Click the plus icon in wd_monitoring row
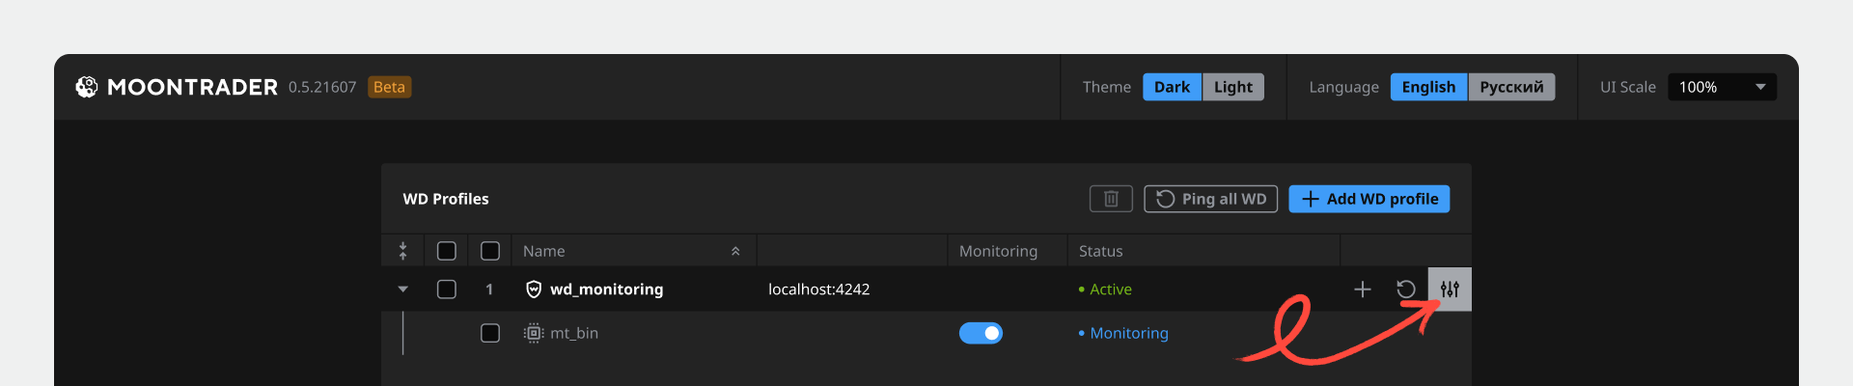This screenshot has width=1853, height=386. (1362, 289)
